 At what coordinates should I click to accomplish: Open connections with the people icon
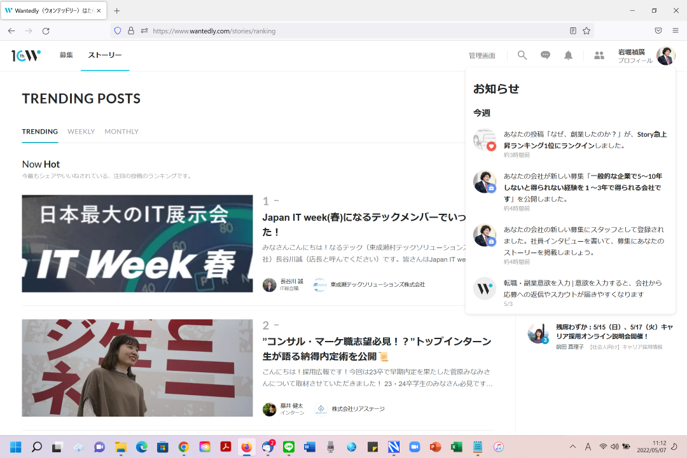click(599, 55)
